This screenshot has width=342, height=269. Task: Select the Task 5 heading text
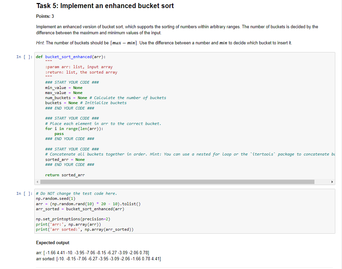105,6
